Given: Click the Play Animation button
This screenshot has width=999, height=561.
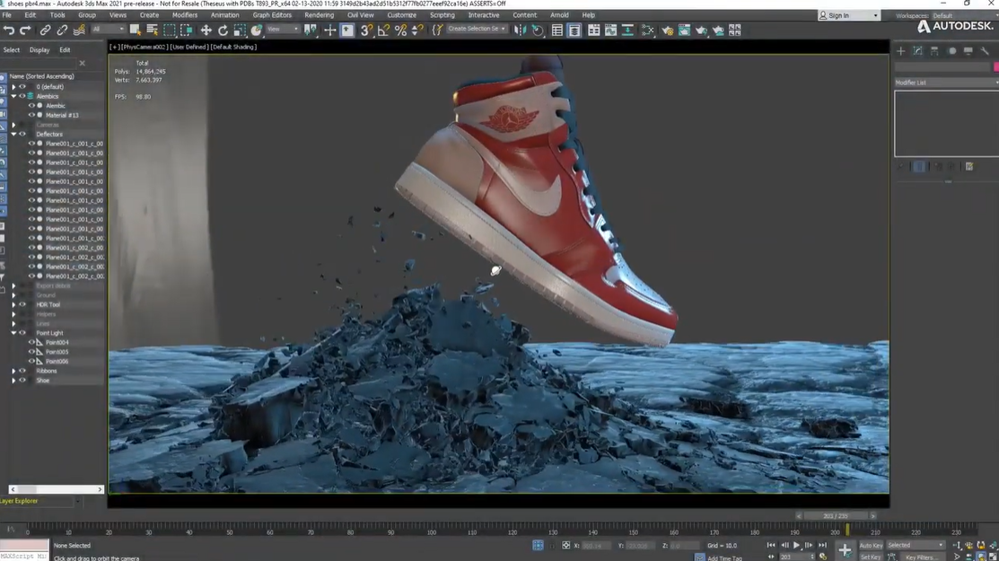Looking at the screenshot, I should [796, 545].
